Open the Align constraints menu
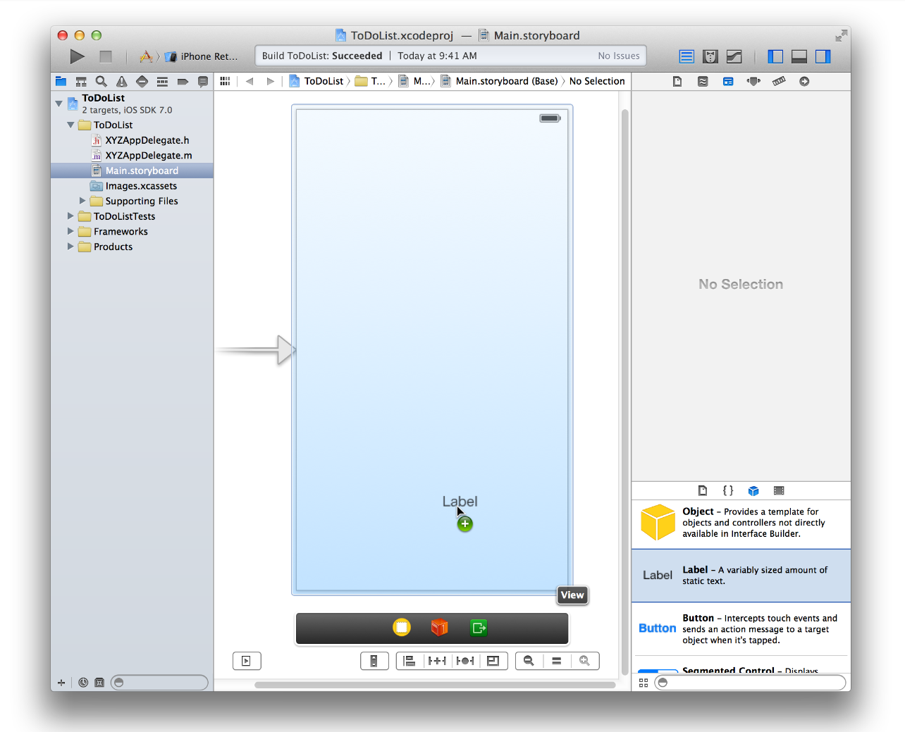Image resolution: width=905 pixels, height=732 pixels. 410,661
